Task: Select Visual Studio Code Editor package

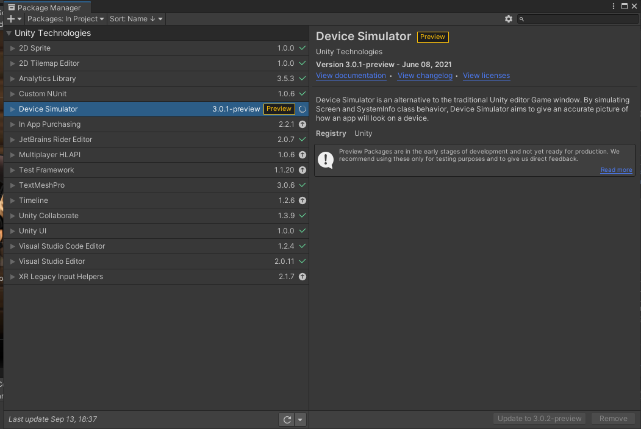Action: (x=156, y=246)
